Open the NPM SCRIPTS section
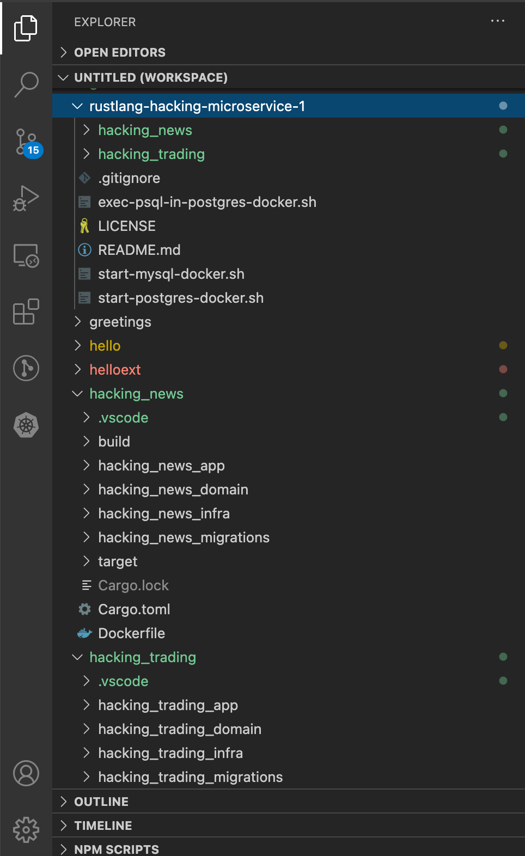525x856 pixels. [115, 849]
